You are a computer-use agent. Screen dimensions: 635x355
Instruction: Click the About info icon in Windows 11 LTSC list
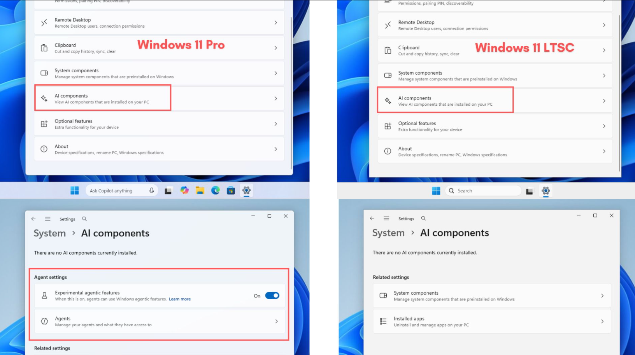point(388,151)
